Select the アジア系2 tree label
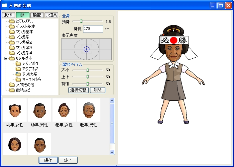 pyautogui.click(x=30, y=69)
